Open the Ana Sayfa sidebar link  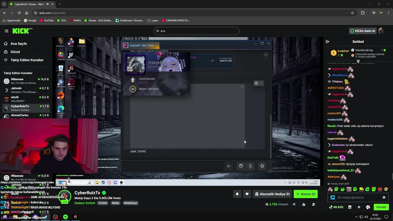pos(18,44)
